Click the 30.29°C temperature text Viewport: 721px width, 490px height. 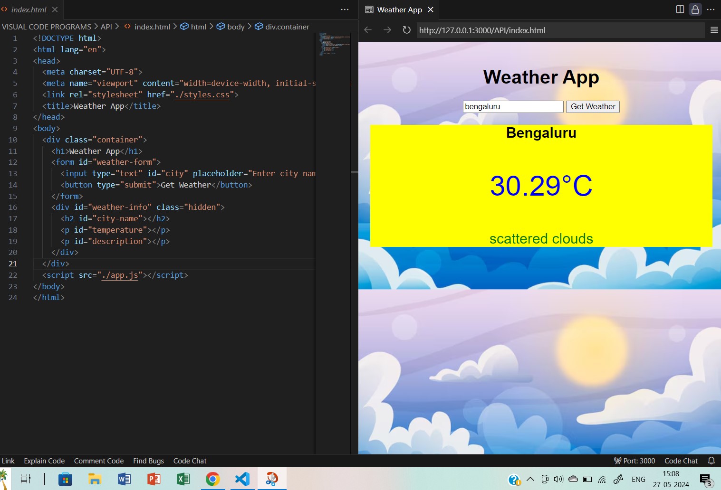click(x=541, y=186)
